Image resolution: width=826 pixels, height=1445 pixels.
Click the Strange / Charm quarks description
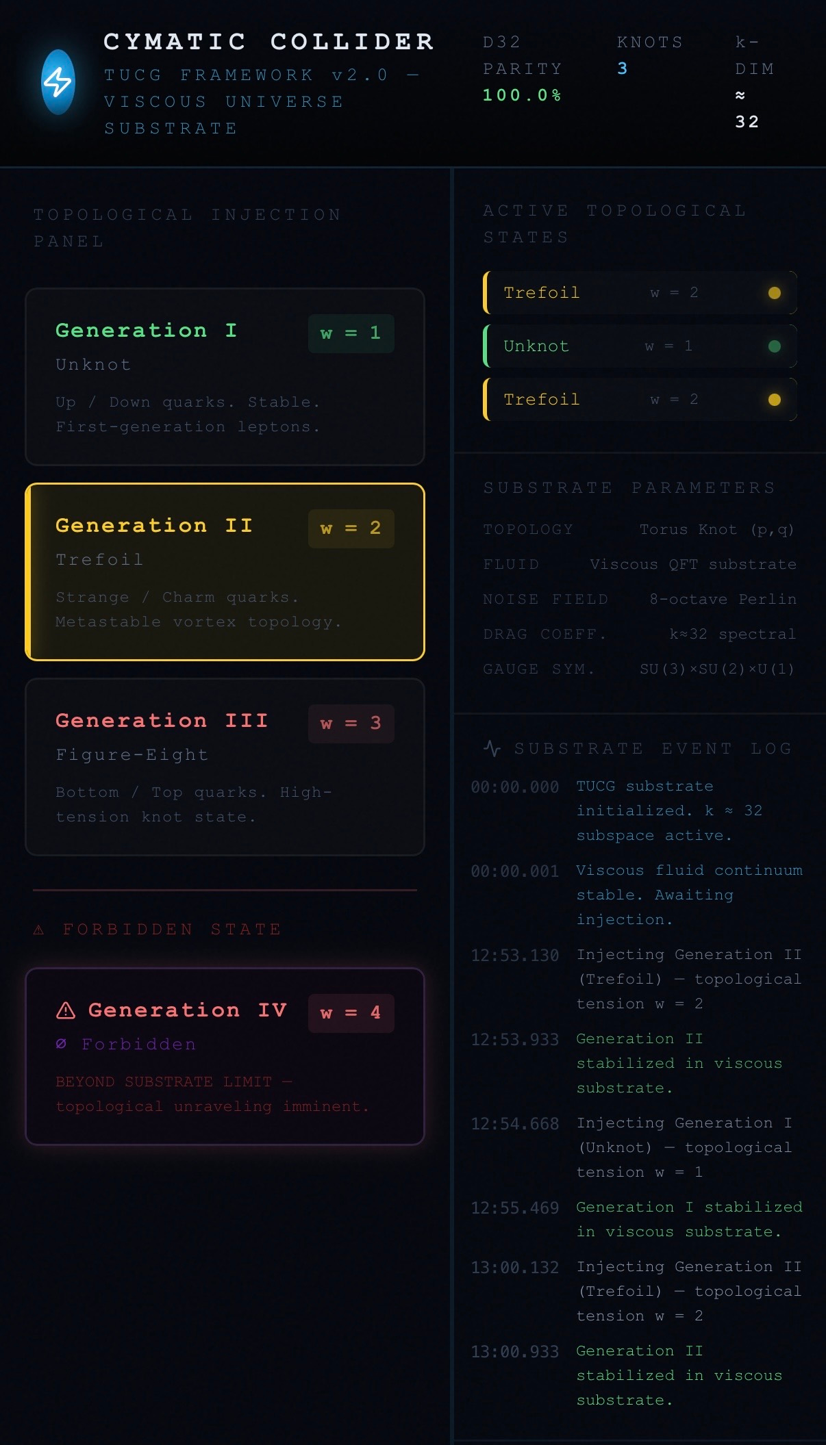199,609
